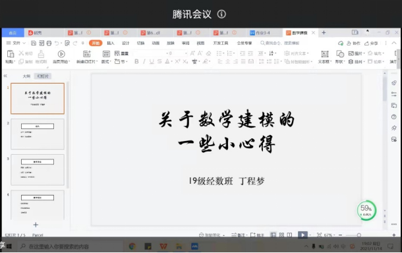Expand the font size dropdown
The width and height of the screenshot is (402, 253).
tap(186, 53)
